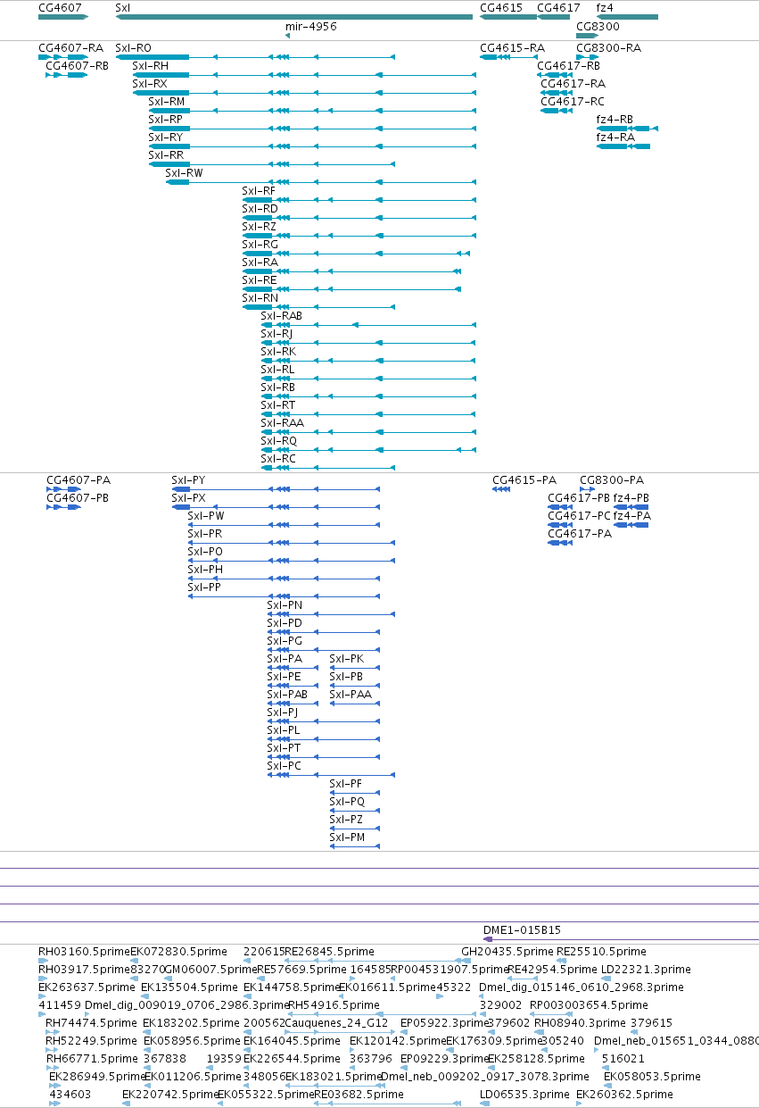
Task: Click the fz4-PB protein label
Action: pyautogui.click(x=631, y=498)
